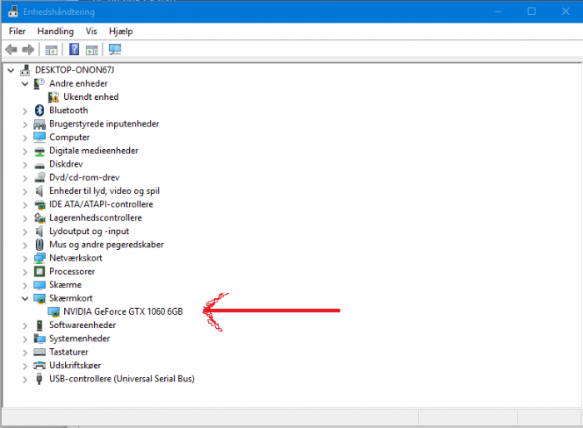Click the Tastaturer keyboard icon
Viewport: 583px width, 428px height.
(x=39, y=351)
